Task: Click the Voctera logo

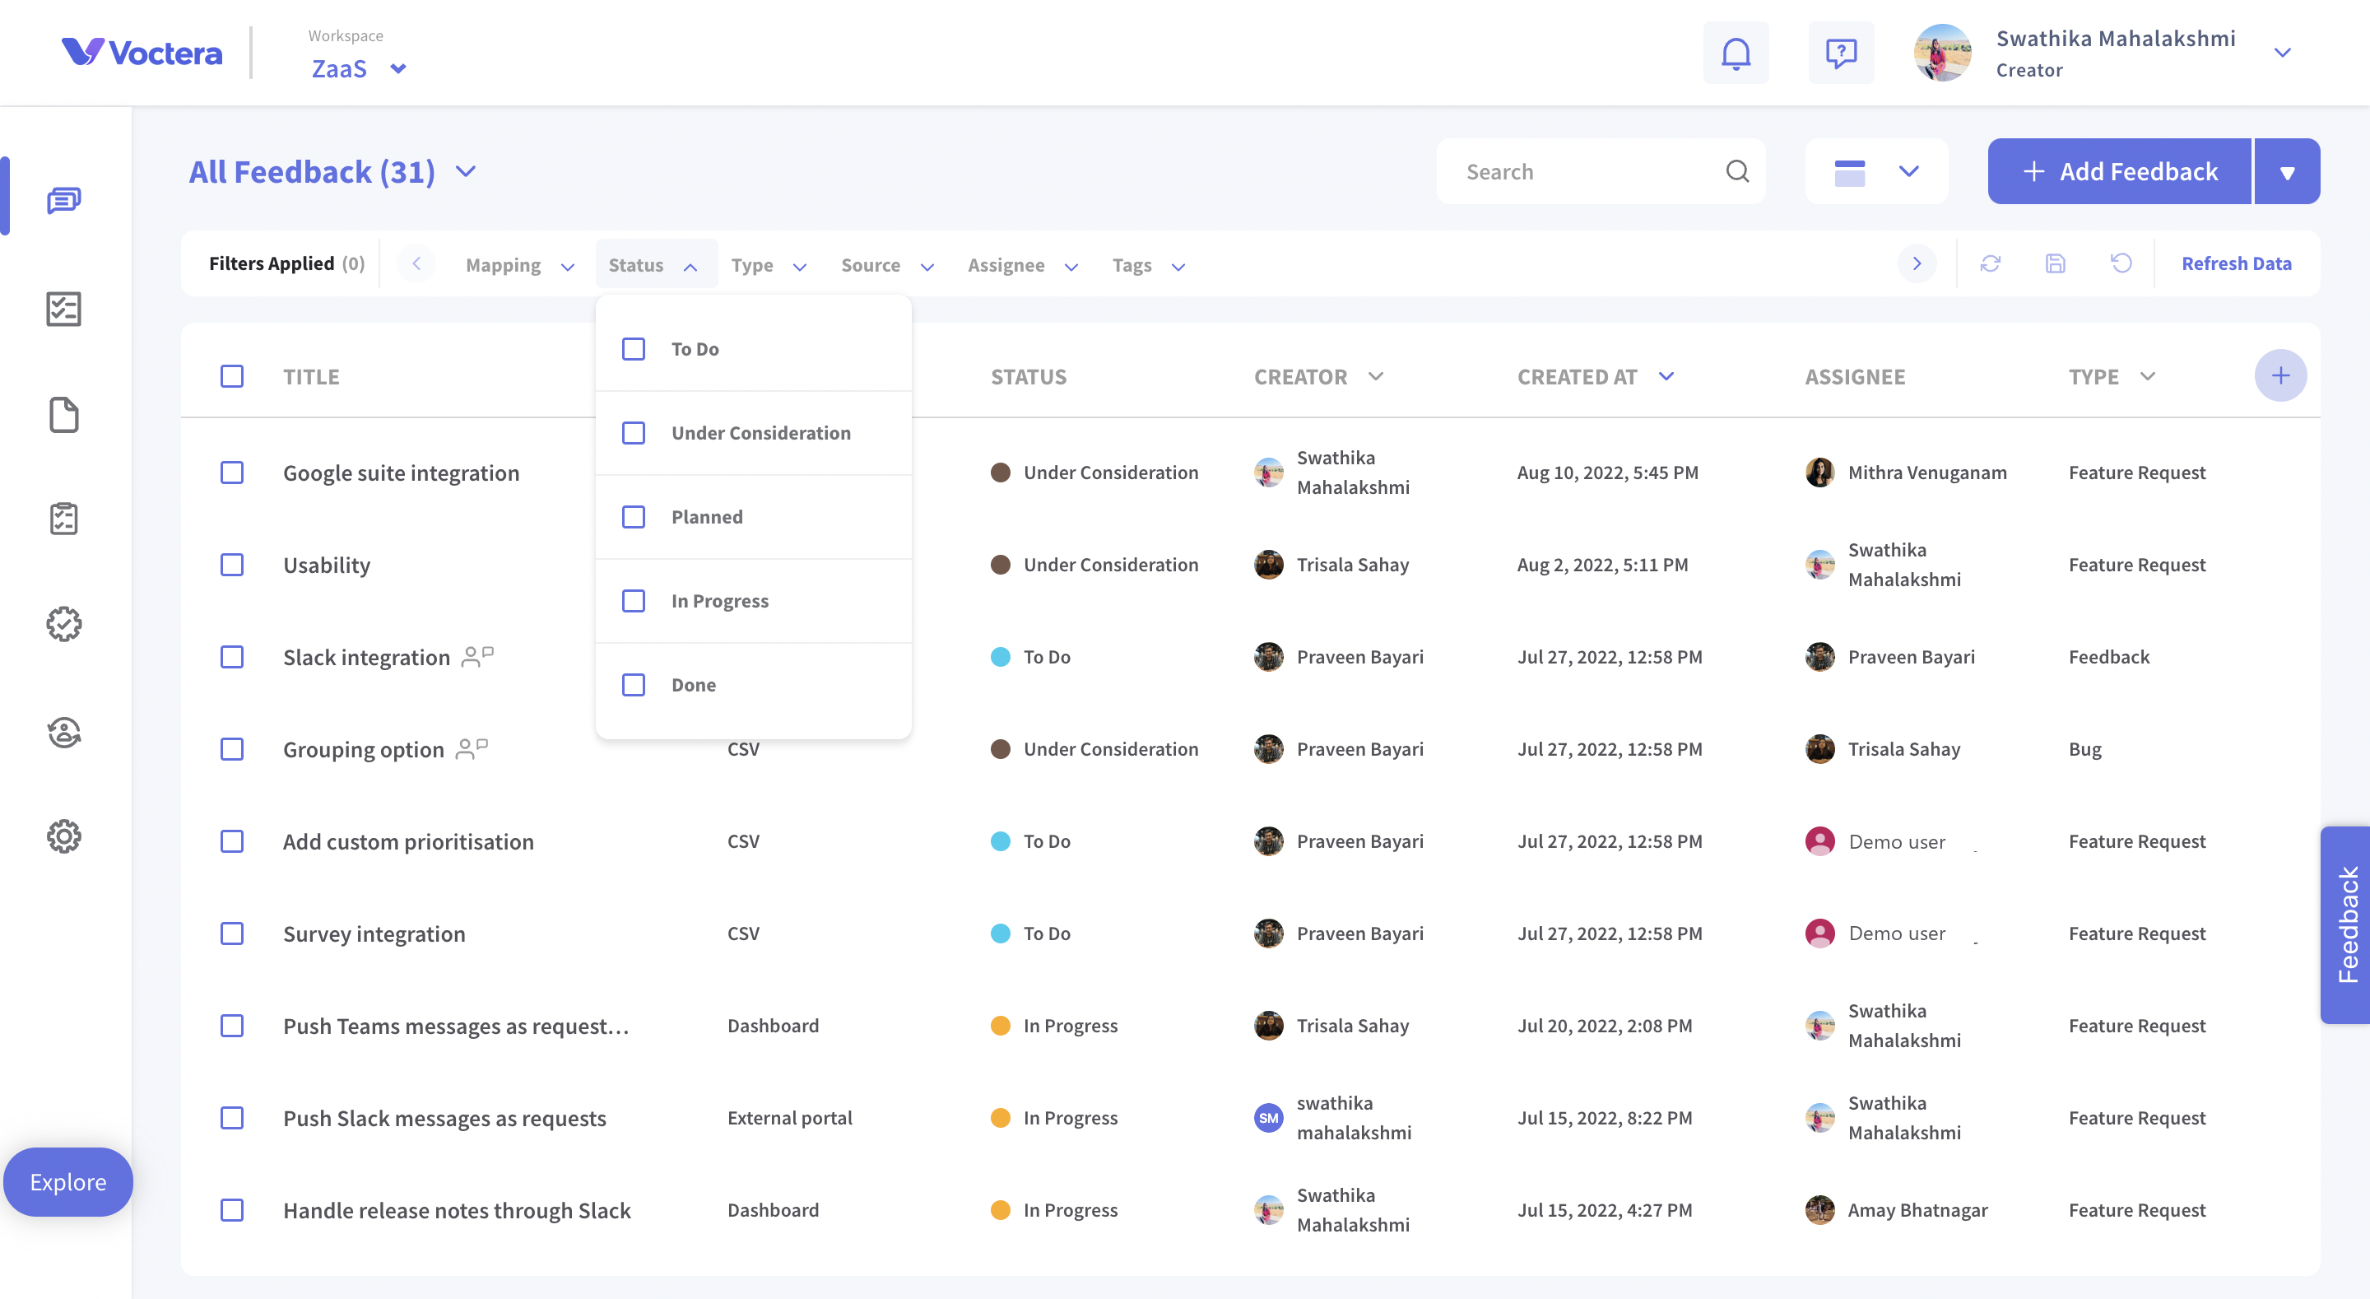Action: point(142,53)
